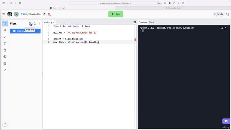Select the main.py editor tab
The height and width of the screenshot is (130, 231).
[x=48, y=22]
